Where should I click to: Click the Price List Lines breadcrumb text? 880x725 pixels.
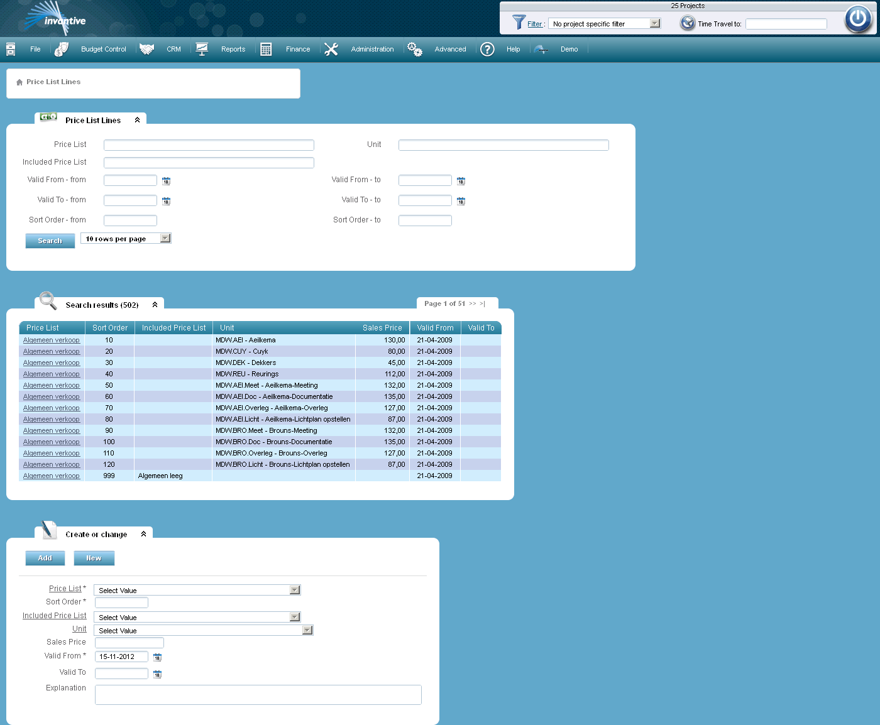click(x=53, y=82)
